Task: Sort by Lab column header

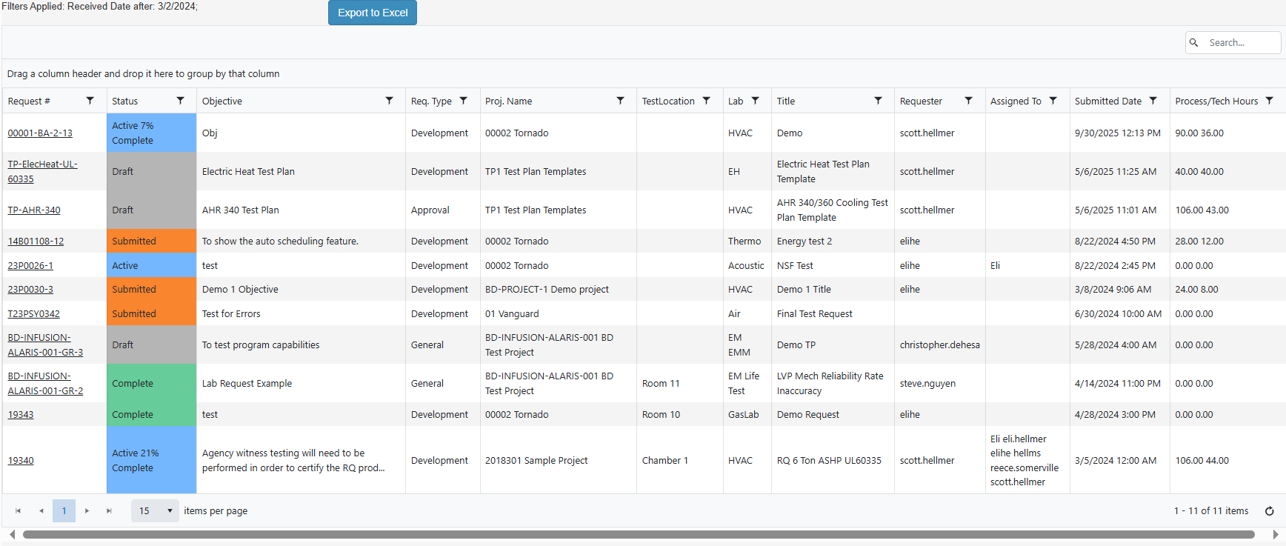Action: point(735,101)
